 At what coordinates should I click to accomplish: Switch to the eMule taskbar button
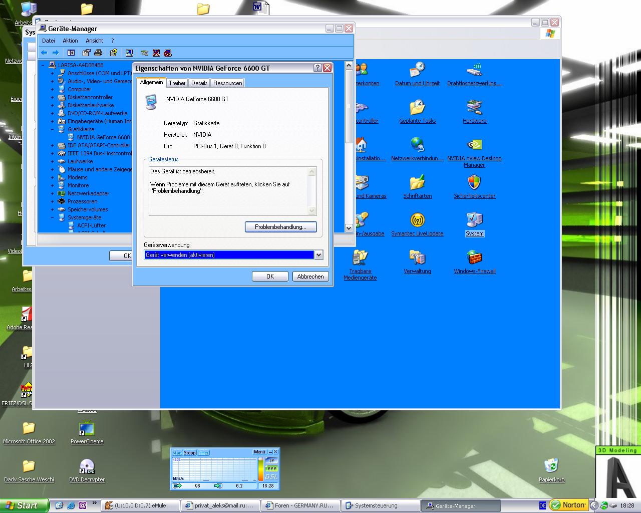click(x=139, y=505)
